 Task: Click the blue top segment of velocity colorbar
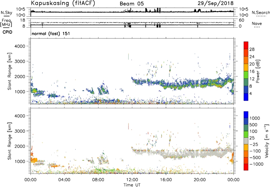point(246,115)
